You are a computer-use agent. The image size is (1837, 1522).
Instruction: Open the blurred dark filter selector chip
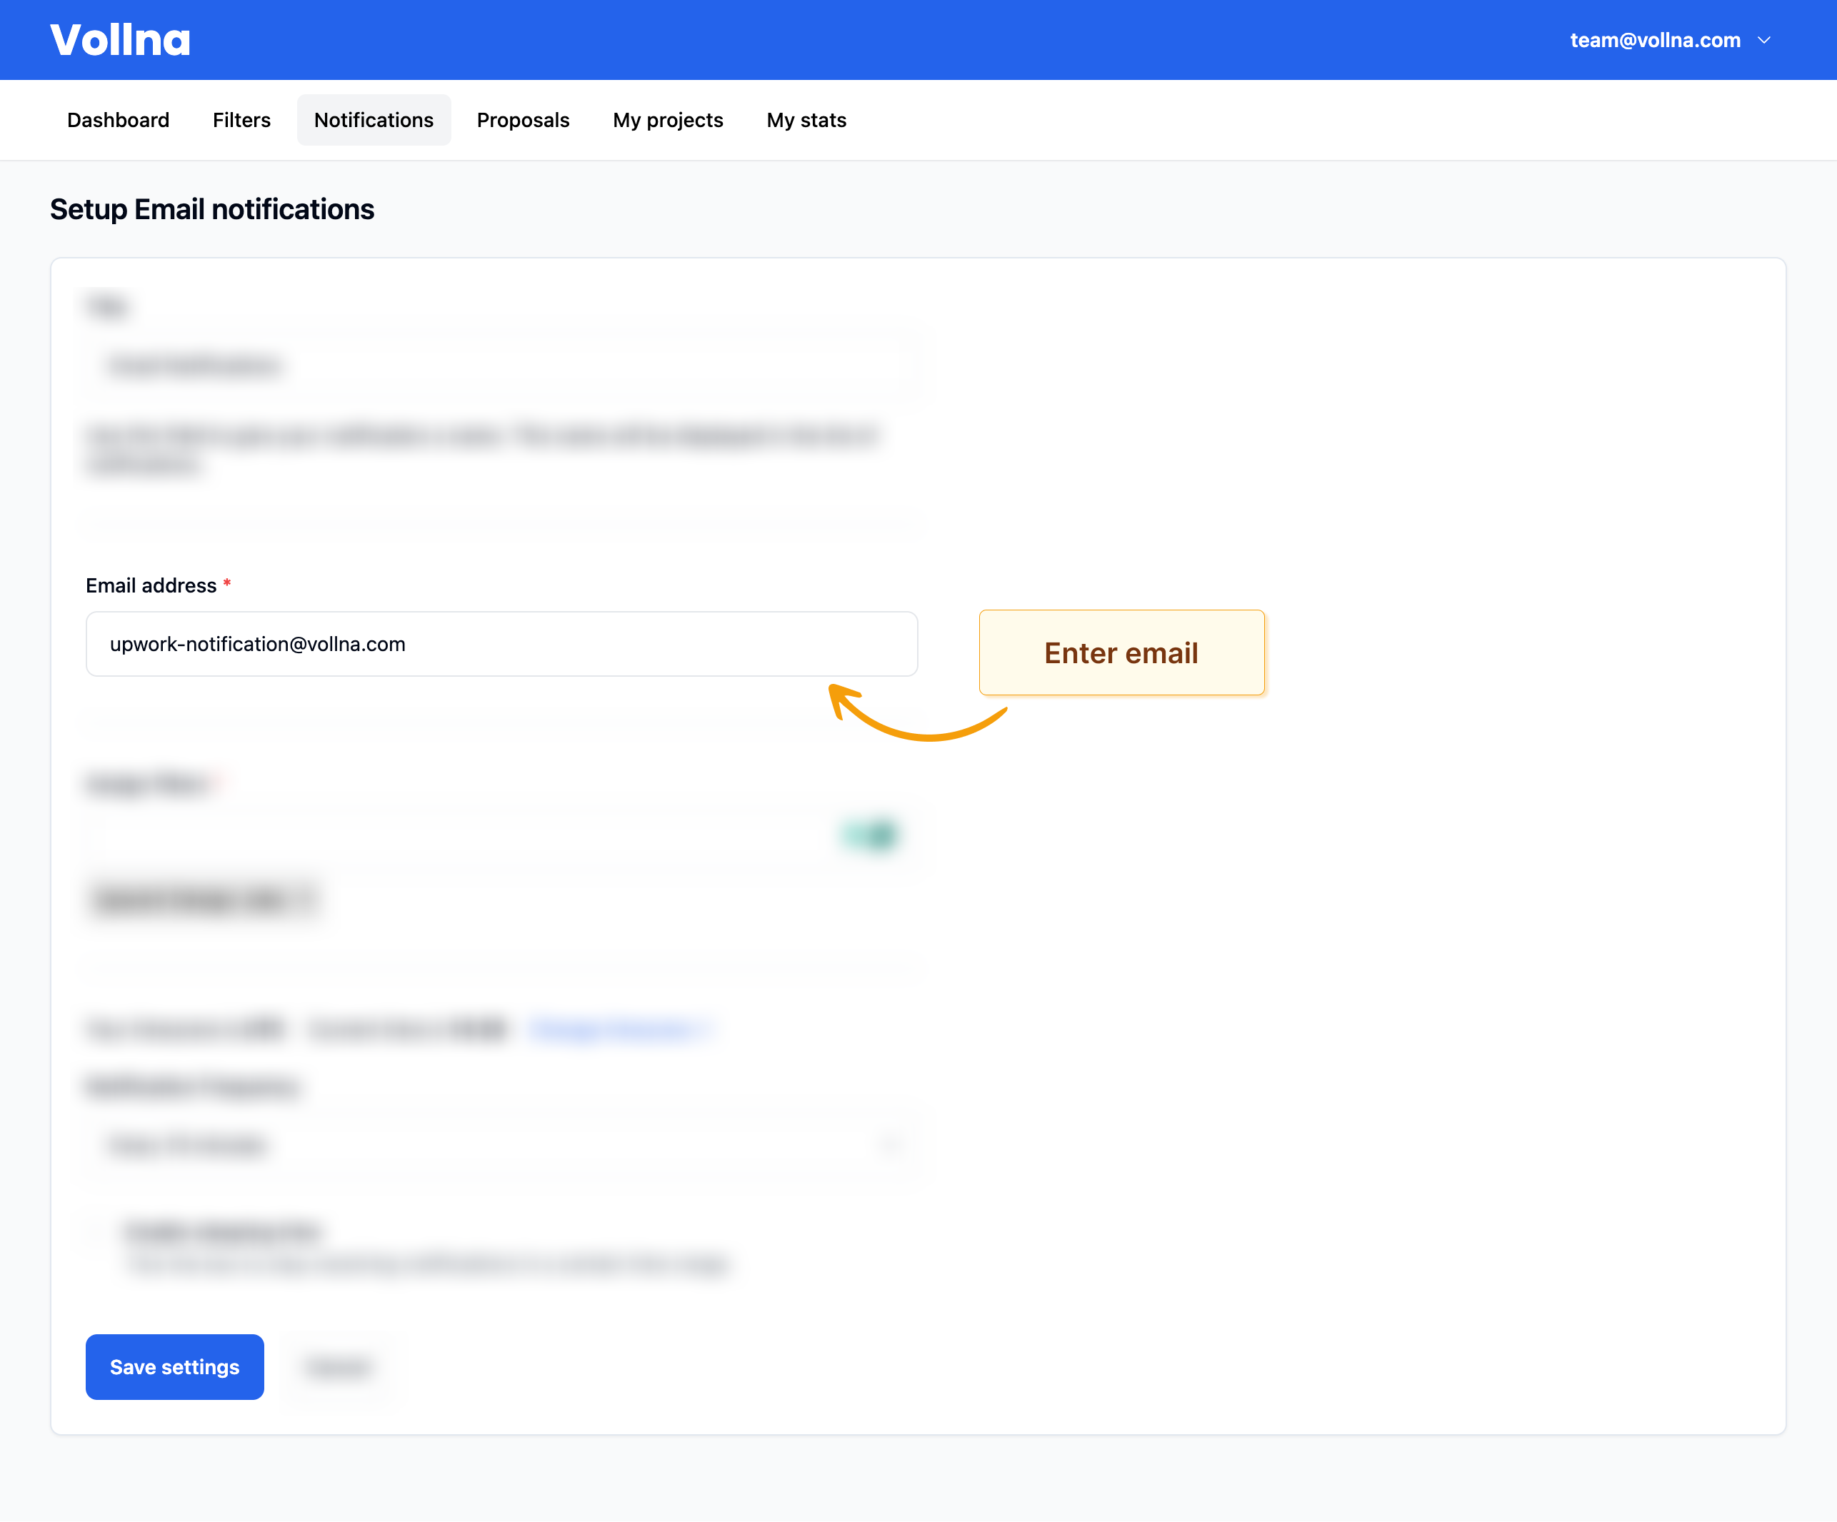[203, 899]
